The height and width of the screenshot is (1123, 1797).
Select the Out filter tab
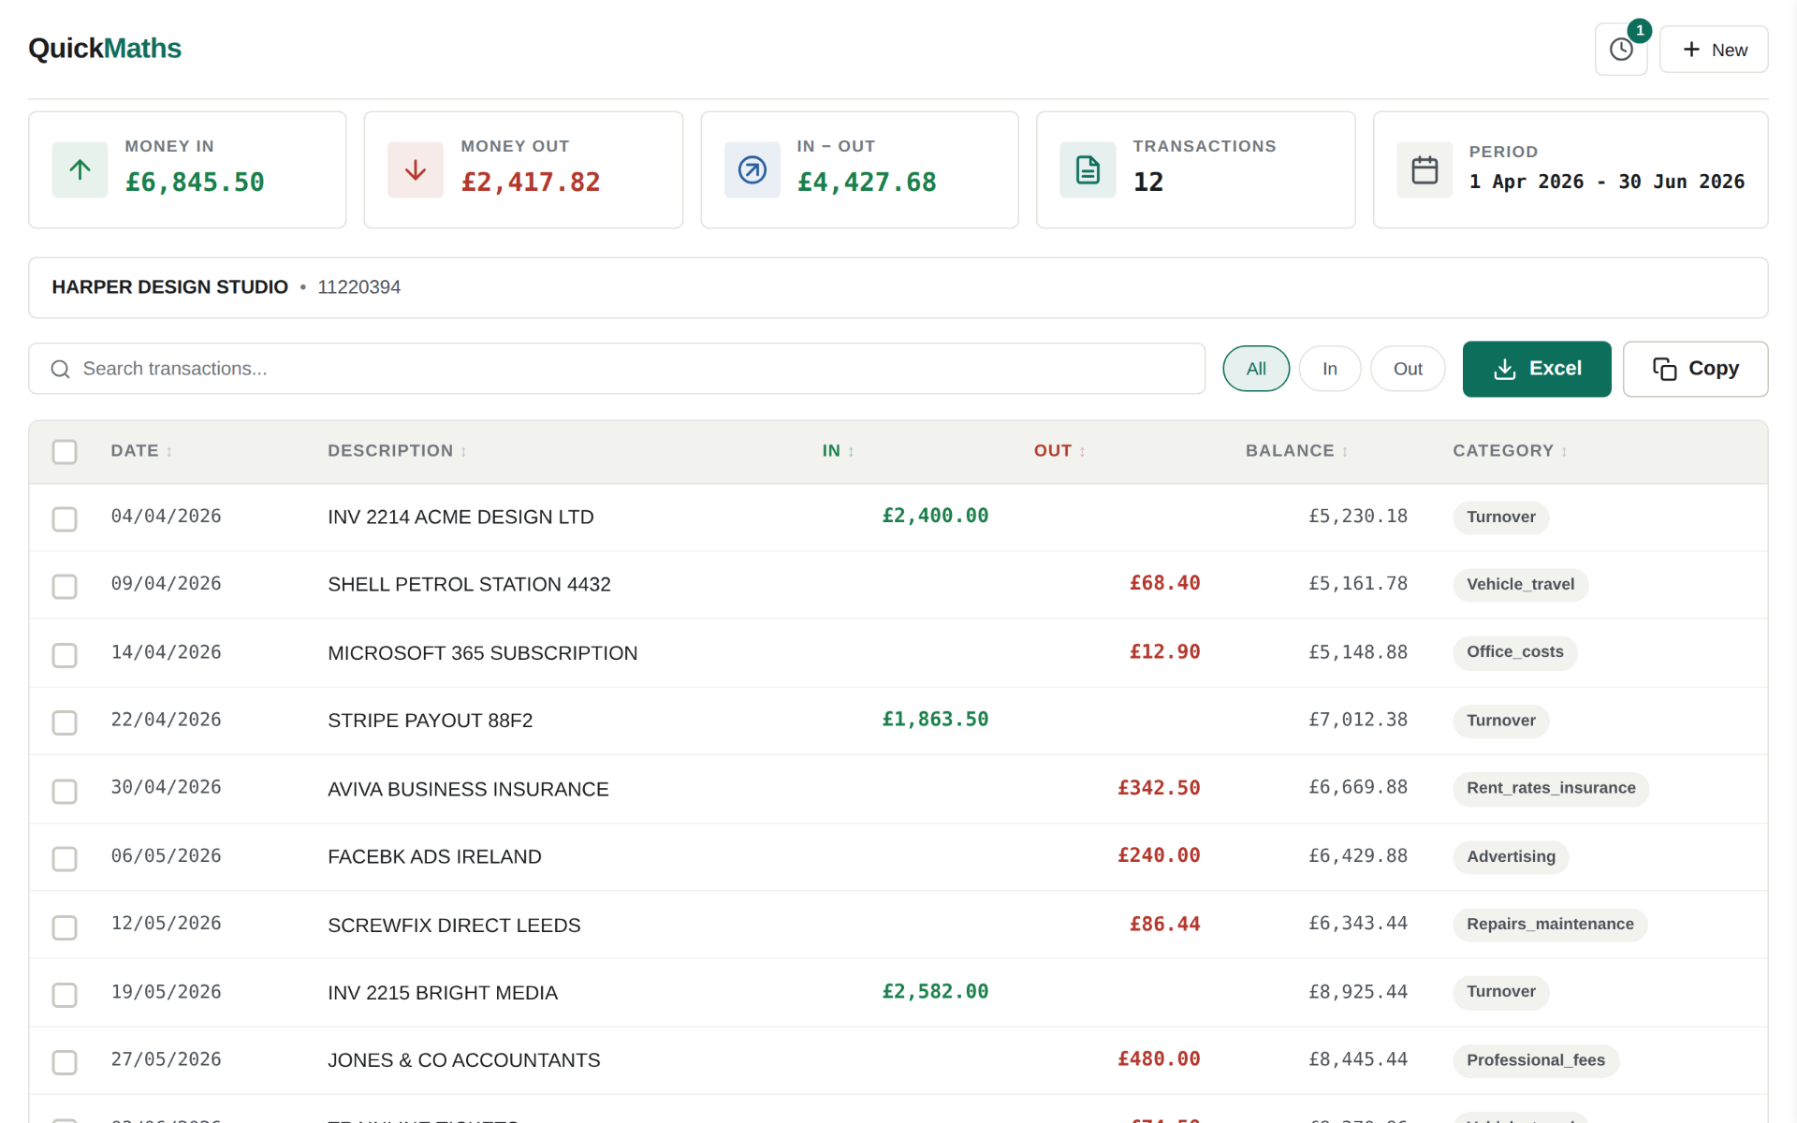pos(1408,369)
